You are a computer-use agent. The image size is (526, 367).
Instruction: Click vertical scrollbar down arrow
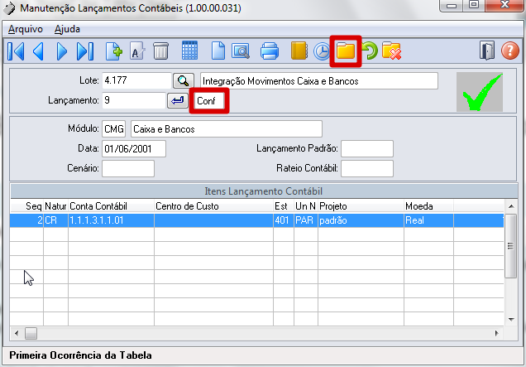(x=511, y=319)
